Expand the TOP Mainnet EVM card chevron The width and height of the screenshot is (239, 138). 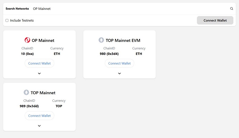[x=120, y=73]
